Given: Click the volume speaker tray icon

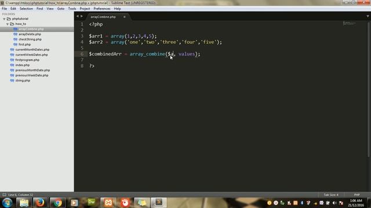Looking at the screenshot, I should (x=334, y=203).
